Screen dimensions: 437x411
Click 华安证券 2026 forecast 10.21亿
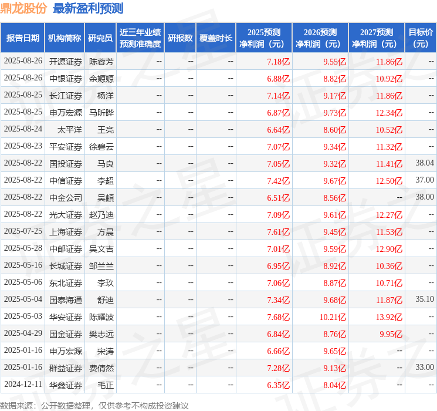(333, 317)
